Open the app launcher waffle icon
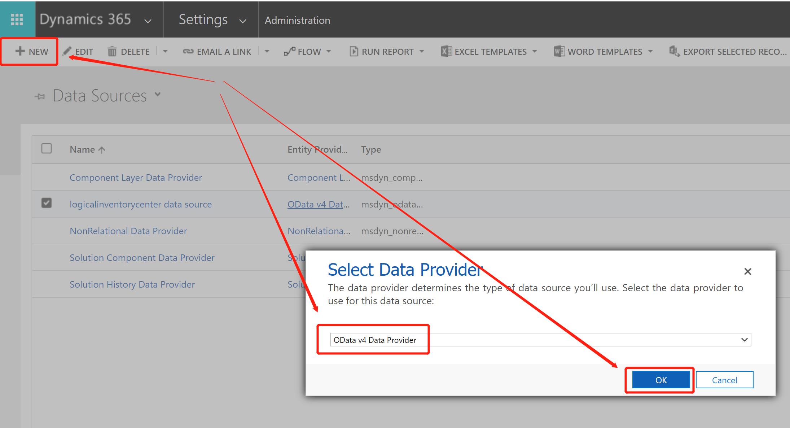The width and height of the screenshot is (790, 428). (17, 19)
